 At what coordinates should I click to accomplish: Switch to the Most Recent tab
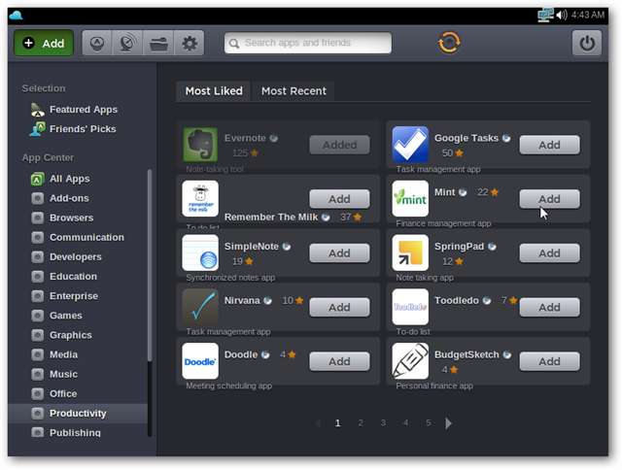[x=294, y=90]
